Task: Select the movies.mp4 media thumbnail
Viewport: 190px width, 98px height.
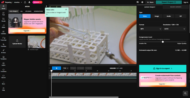Action: click(x=36, y=42)
